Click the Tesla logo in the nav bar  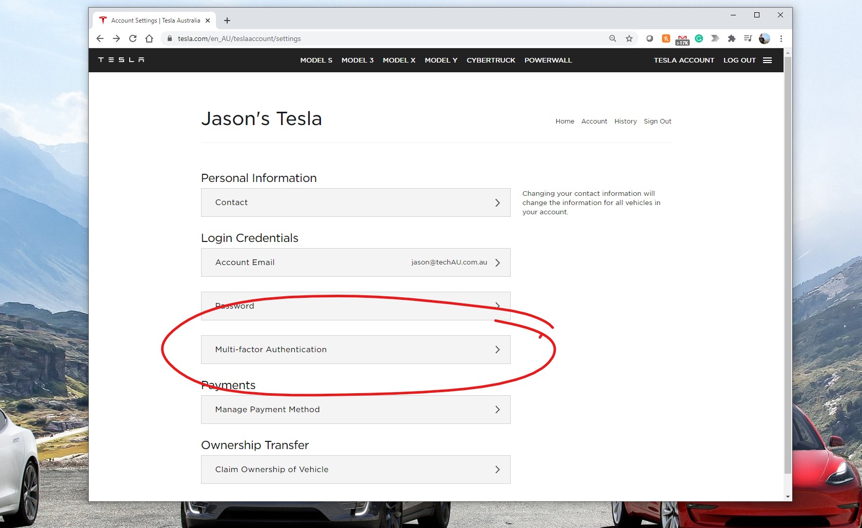pyautogui.click(x=121, y=60)
